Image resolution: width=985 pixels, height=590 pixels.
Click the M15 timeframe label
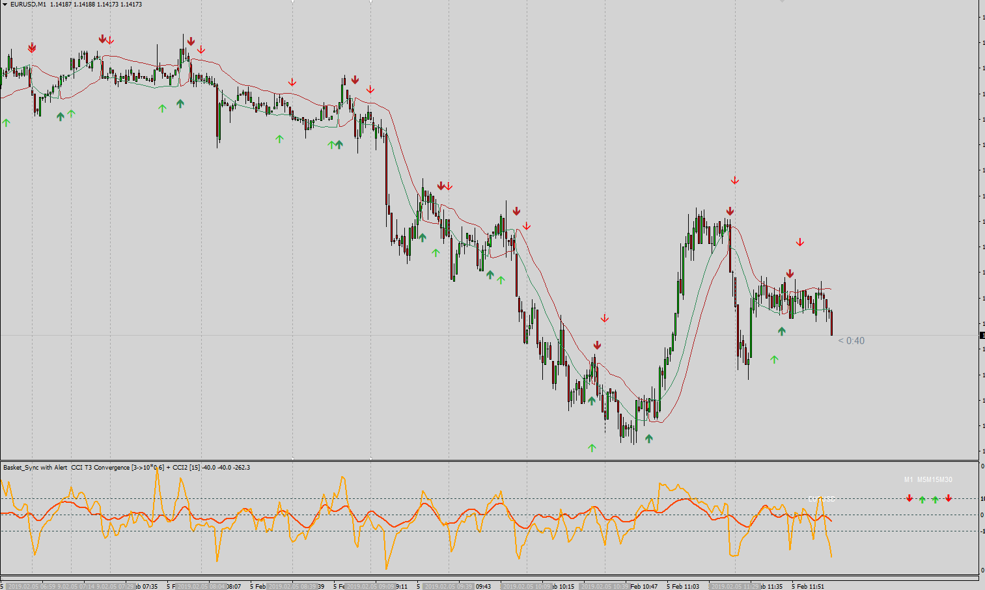[x=934, y=480]
